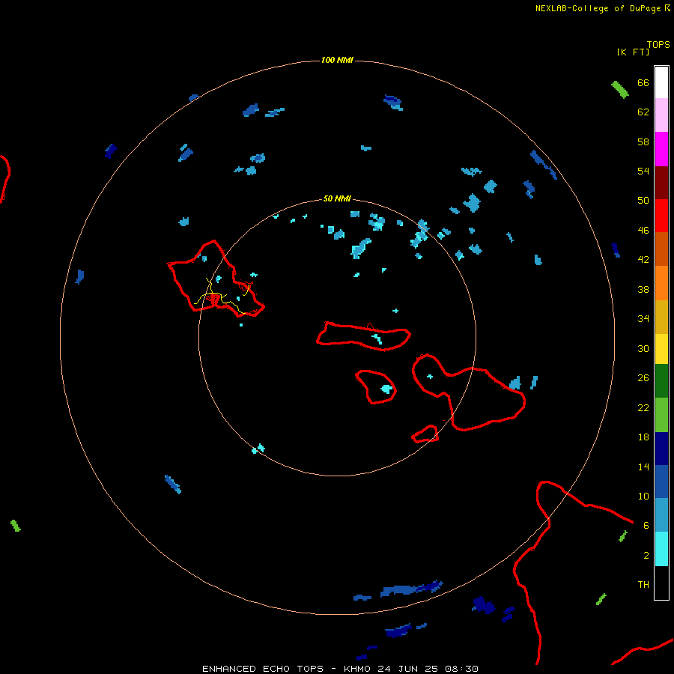Click the '50 NMI' range ring label

coord(337,198)
